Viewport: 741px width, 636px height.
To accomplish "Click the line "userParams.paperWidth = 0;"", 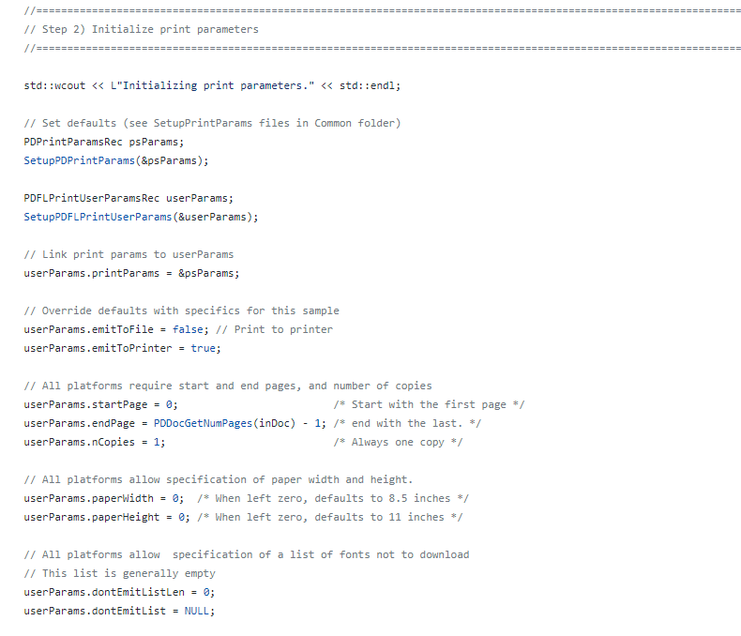I will point(104,498).
